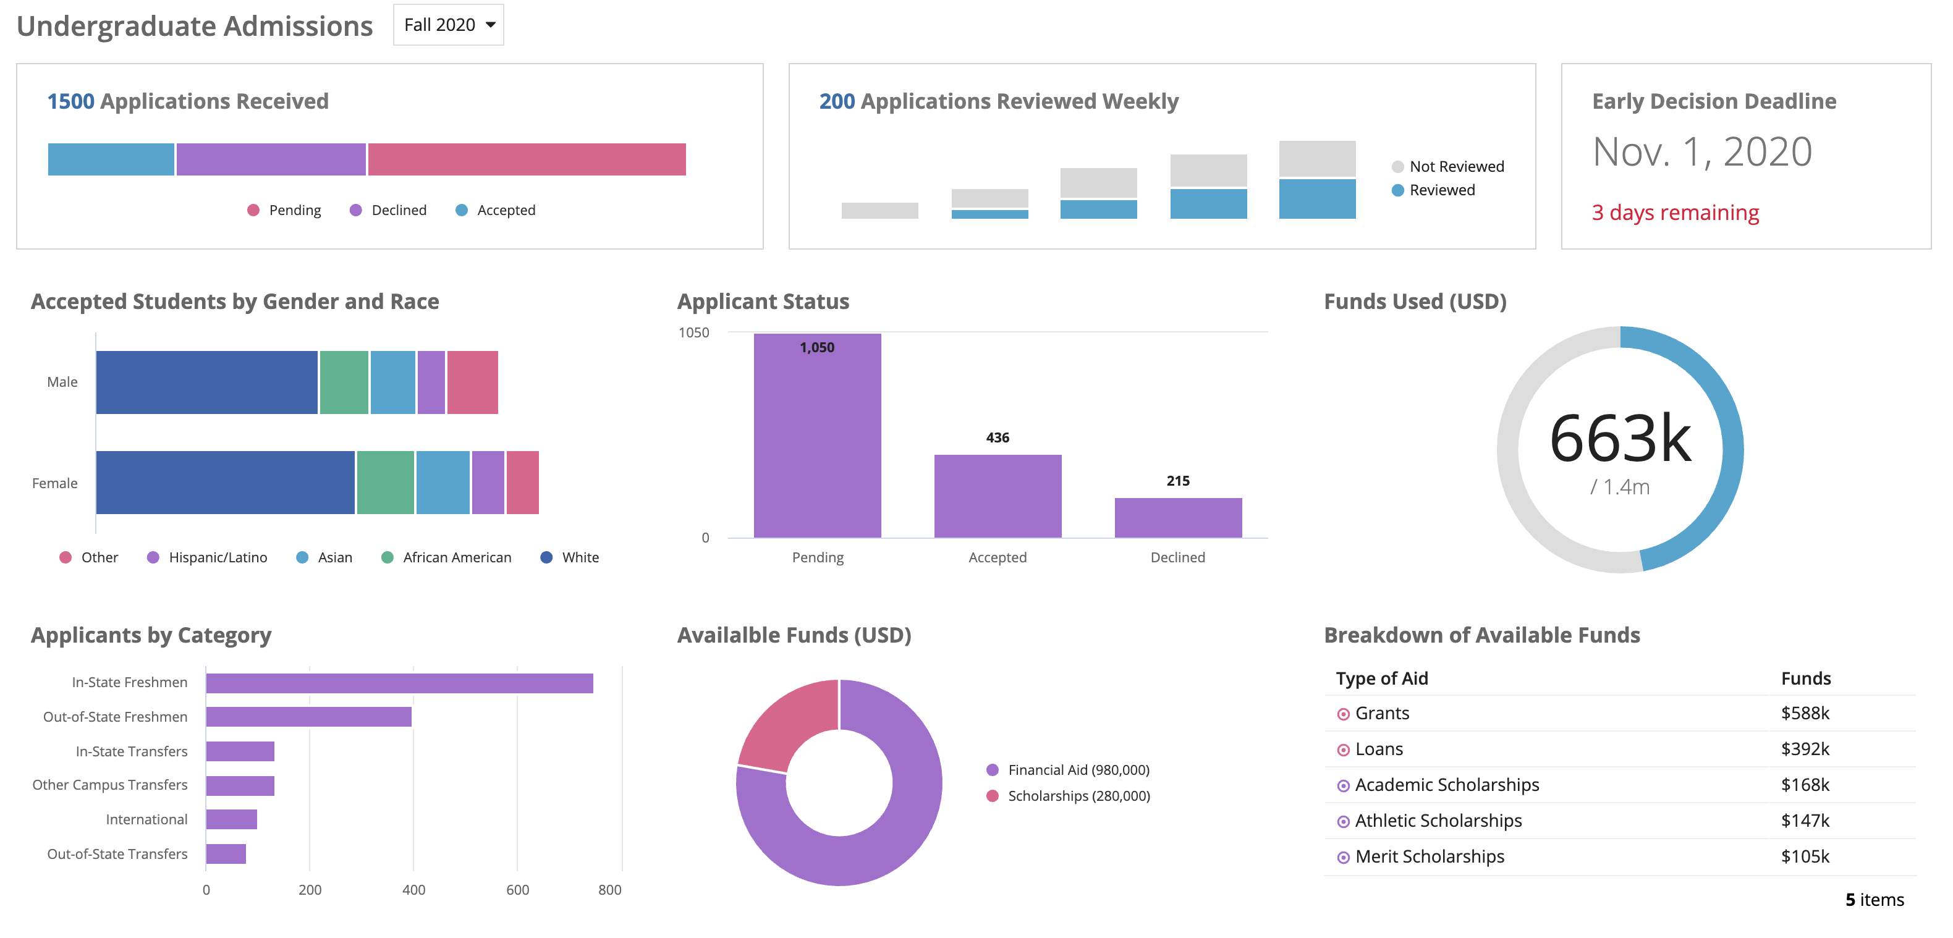Viewport: 1953px width, 938px height.
Task: Toggle the Not Reviewed legend item
Action: (1448, 167)
